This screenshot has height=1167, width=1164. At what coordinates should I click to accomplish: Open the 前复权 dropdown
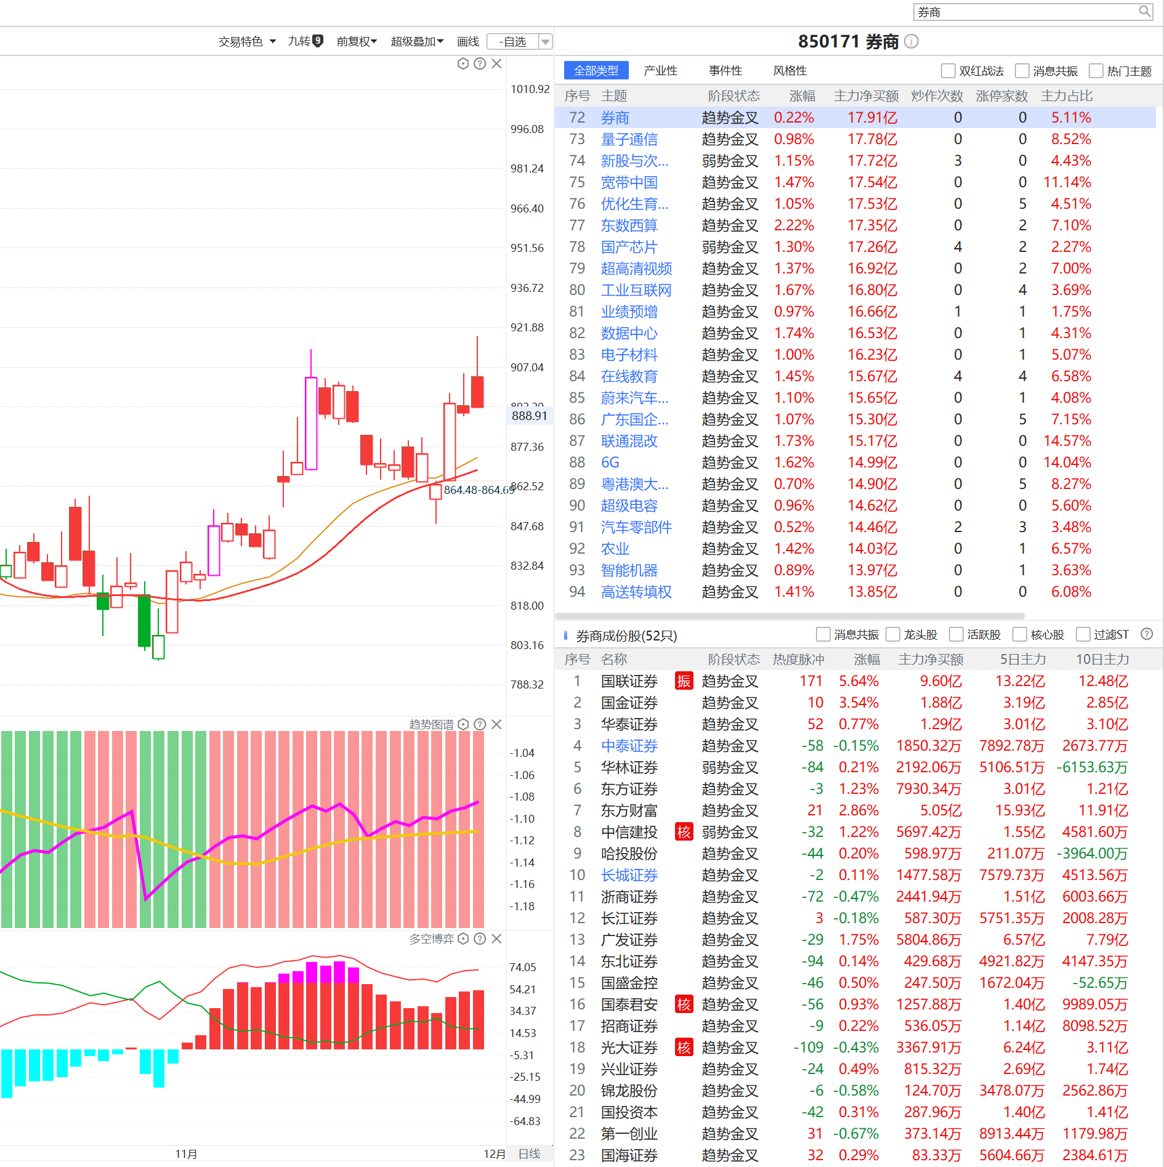(x=357, y=41)
